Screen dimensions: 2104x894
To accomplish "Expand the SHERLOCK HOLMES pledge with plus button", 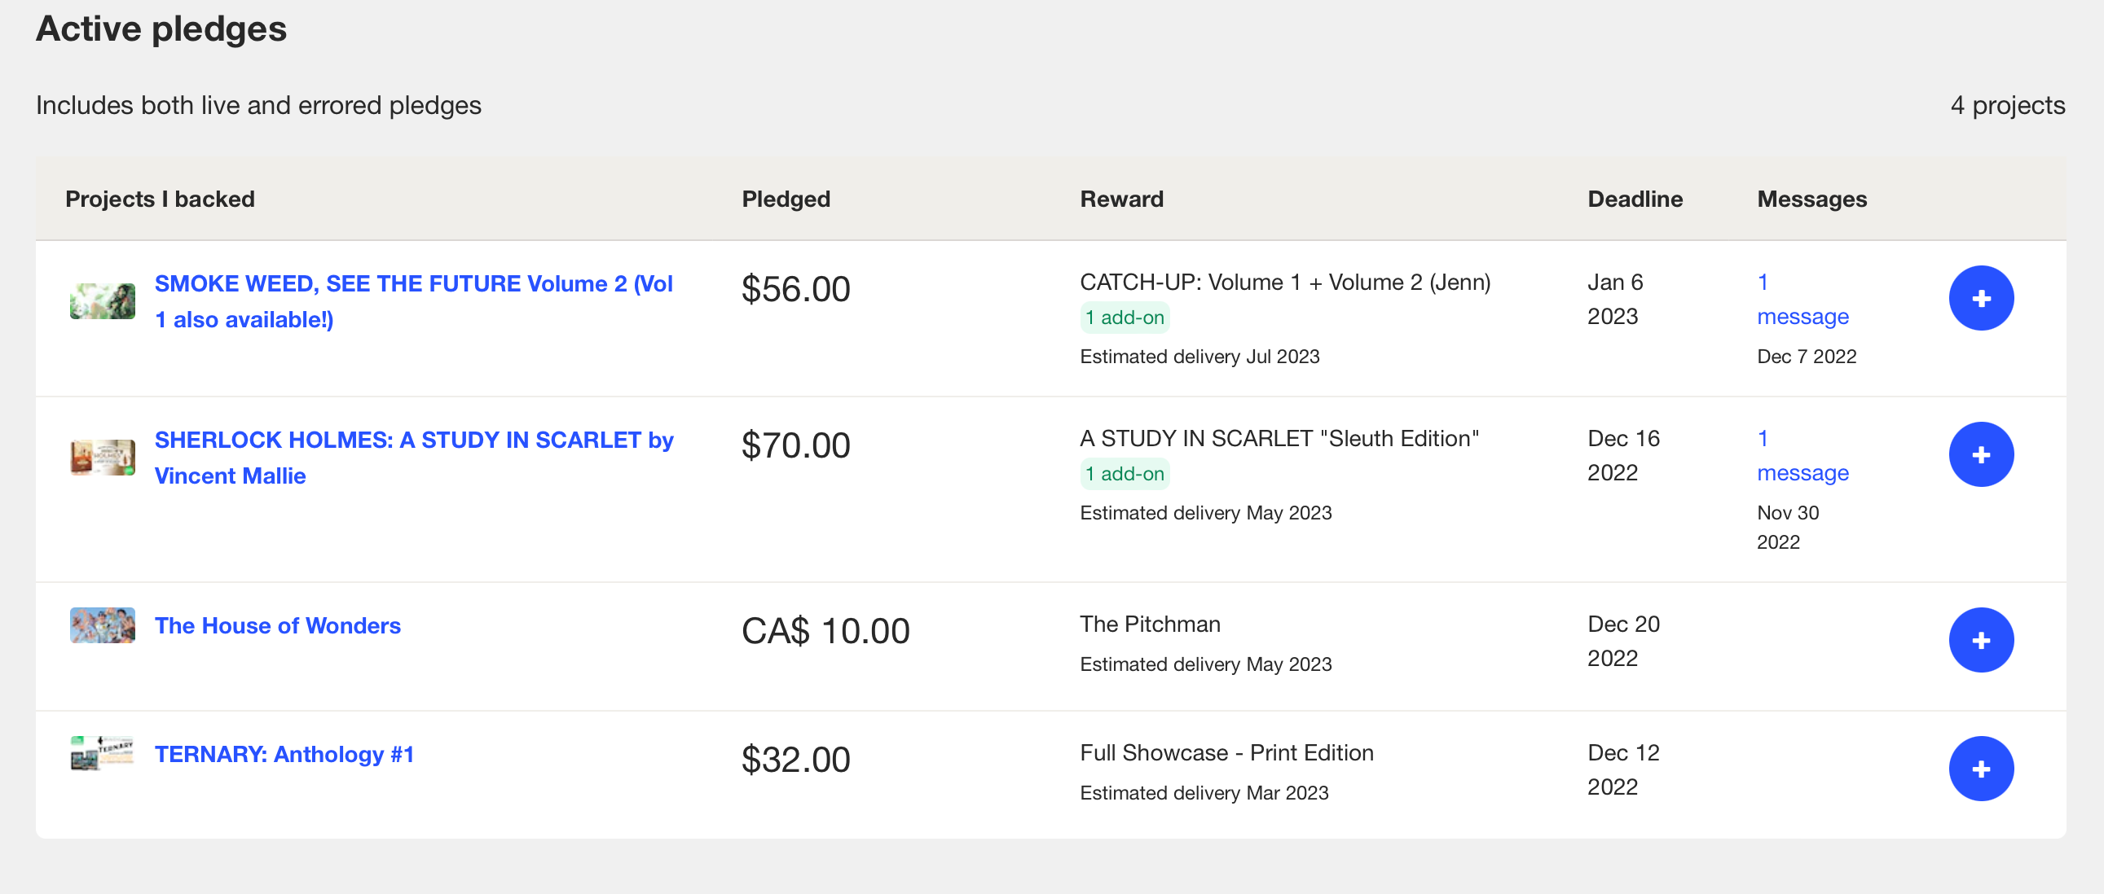I will tap(1981, 454).
